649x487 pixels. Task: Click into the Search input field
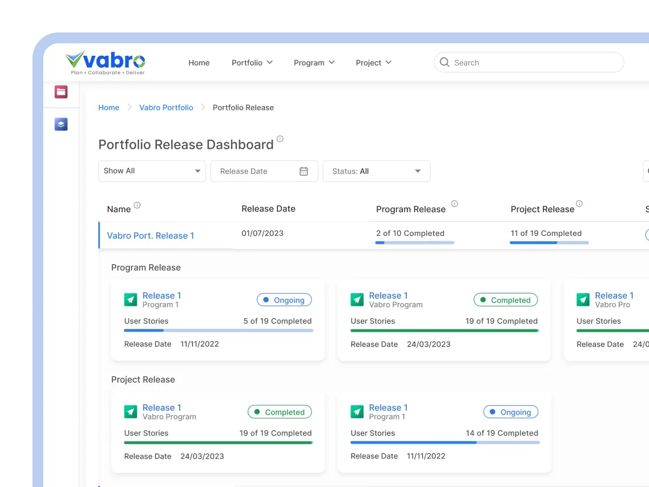click(535, 63)
